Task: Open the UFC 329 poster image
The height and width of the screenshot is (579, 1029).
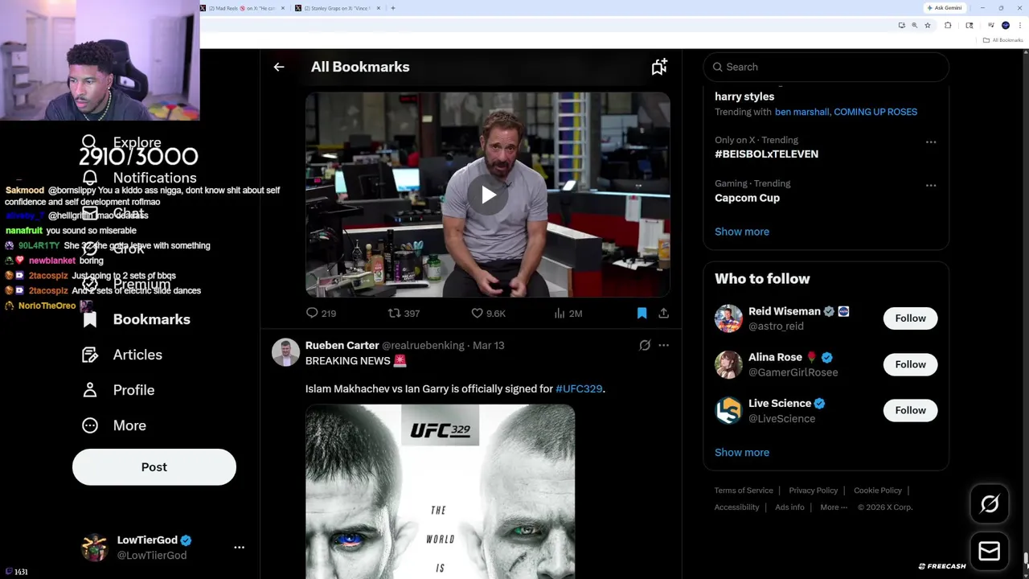Action: [x=440, y=491]
